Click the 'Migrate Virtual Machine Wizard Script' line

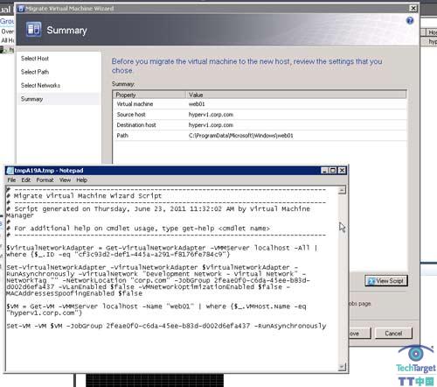(x=84, y=196)
